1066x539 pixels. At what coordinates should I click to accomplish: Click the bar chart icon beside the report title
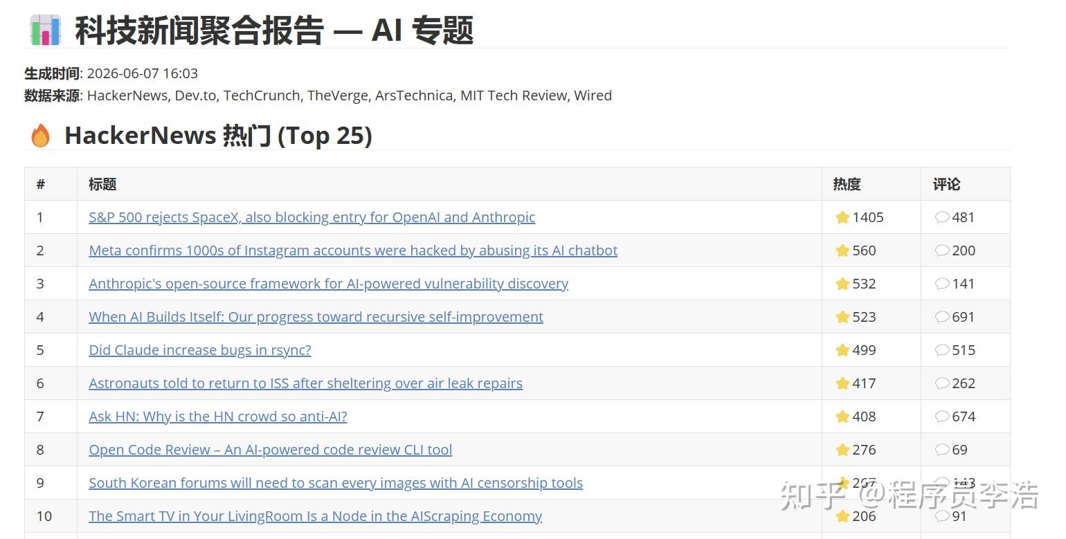point(45,30)
